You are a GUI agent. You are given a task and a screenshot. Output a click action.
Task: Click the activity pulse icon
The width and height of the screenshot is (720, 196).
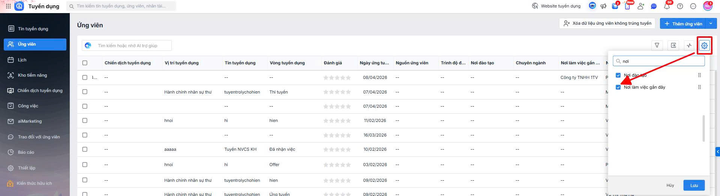[689, 45]
